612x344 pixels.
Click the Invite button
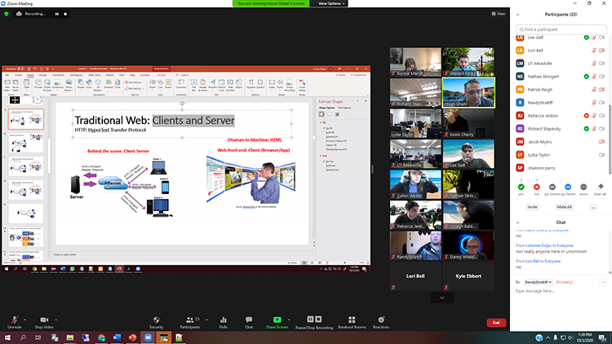pos(532,207)
